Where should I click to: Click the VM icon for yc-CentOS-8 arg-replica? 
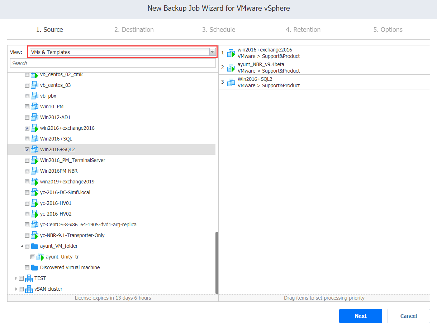[35, 225]
